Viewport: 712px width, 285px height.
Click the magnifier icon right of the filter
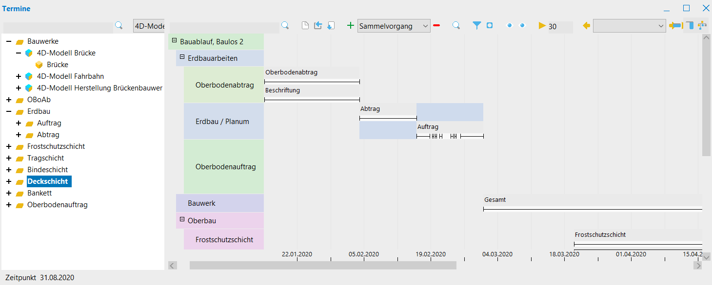click(x=456, y=26)
